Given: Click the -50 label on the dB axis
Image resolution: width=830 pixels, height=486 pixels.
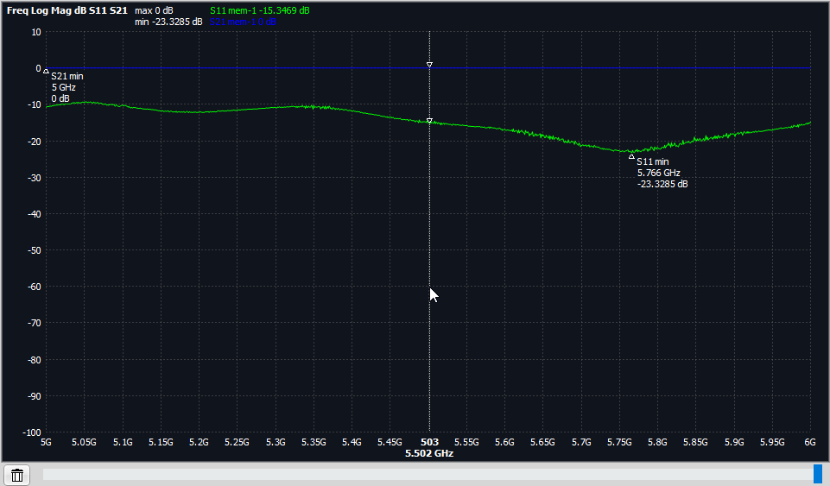Looking at the screenshot, I should click(32, 250).
